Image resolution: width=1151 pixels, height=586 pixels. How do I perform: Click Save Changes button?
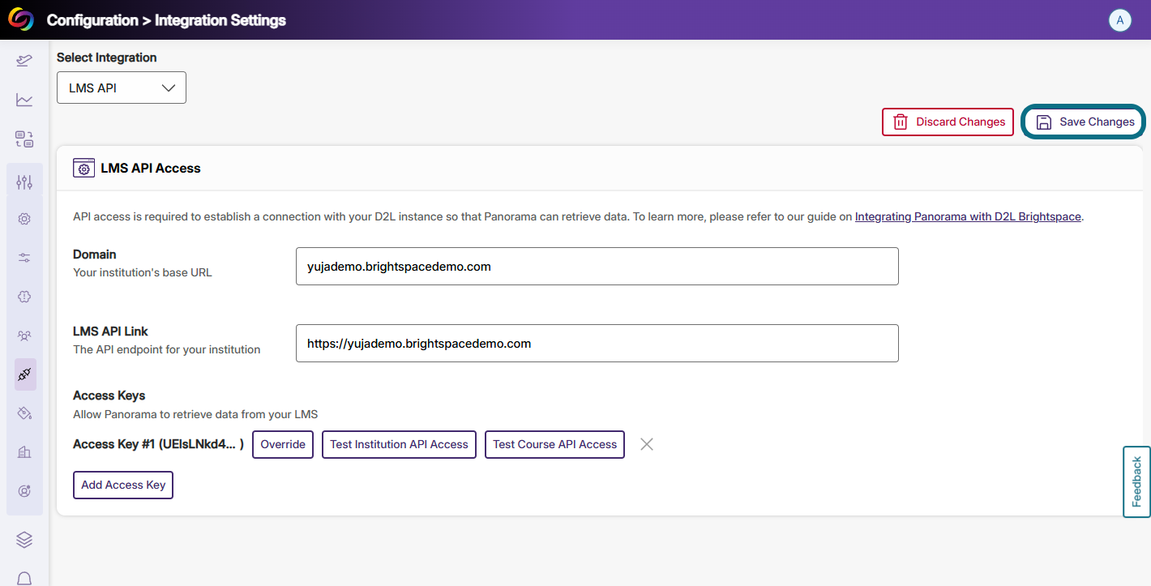coord(1084,122)
